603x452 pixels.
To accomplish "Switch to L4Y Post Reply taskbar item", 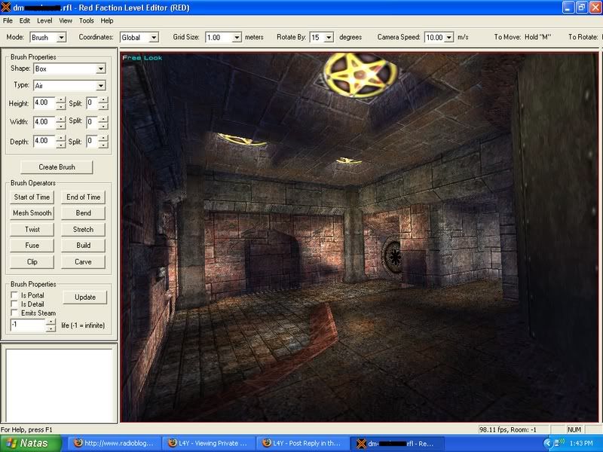I will click(x=302, y=444).
